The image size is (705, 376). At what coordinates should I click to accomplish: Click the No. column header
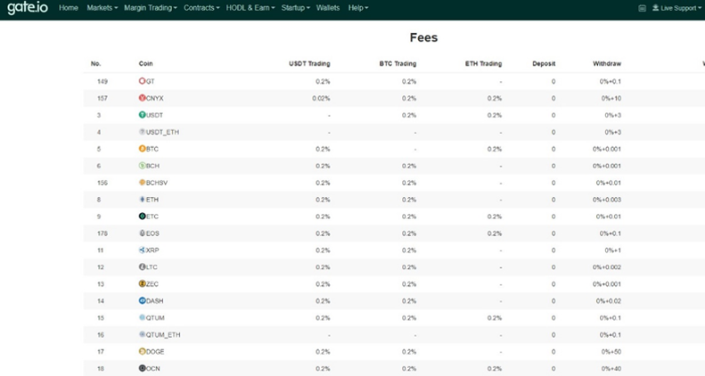(95, 64)
